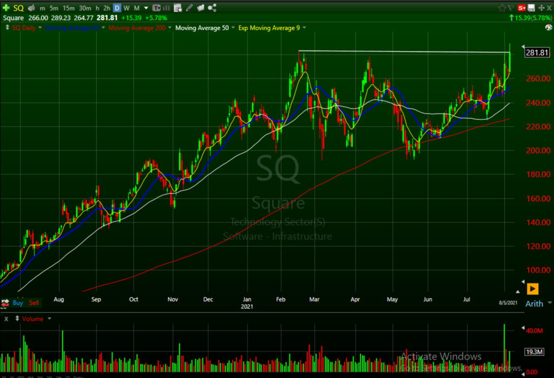Expand the Moving Average 50 dropdown arrow
Viewport: 554px width, 378px height.
click(x=233, y=28)
